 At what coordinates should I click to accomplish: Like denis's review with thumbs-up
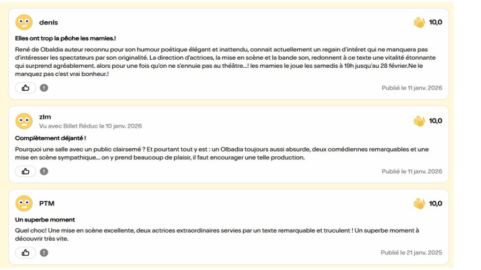25,88
